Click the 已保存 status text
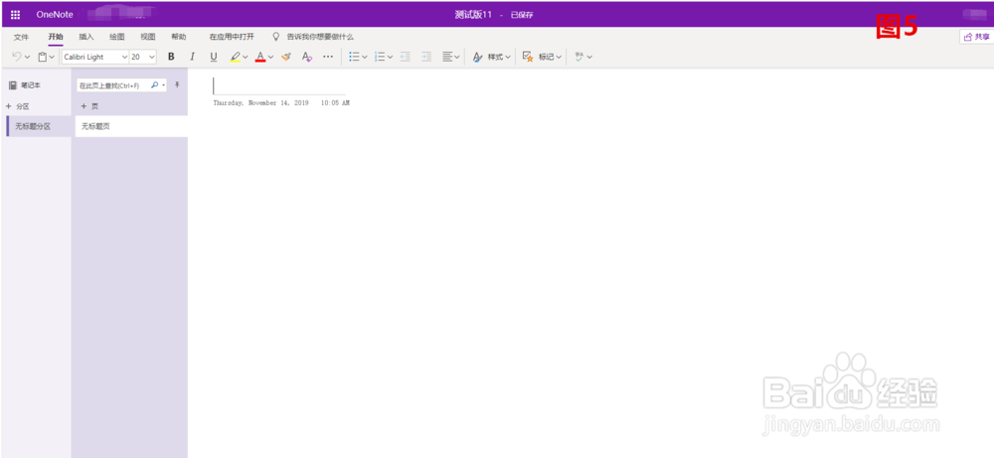994x458 pixels. 523,15
